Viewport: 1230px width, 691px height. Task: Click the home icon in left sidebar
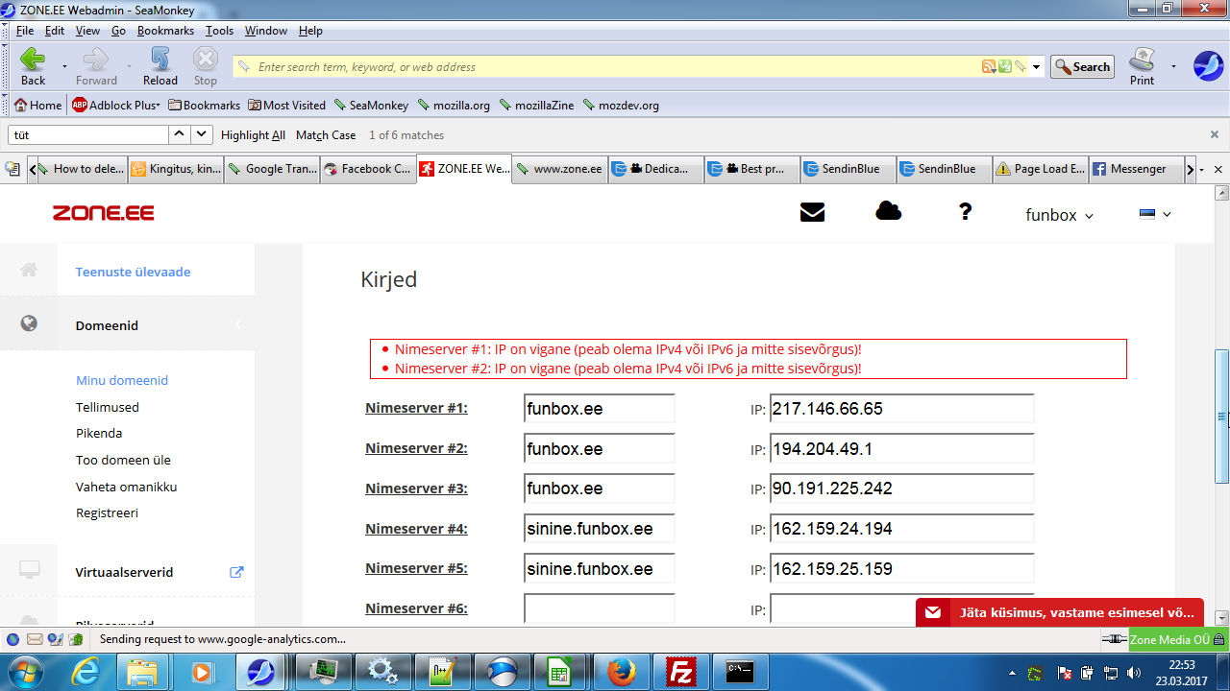pyautogui.click(x=29, y=271)
